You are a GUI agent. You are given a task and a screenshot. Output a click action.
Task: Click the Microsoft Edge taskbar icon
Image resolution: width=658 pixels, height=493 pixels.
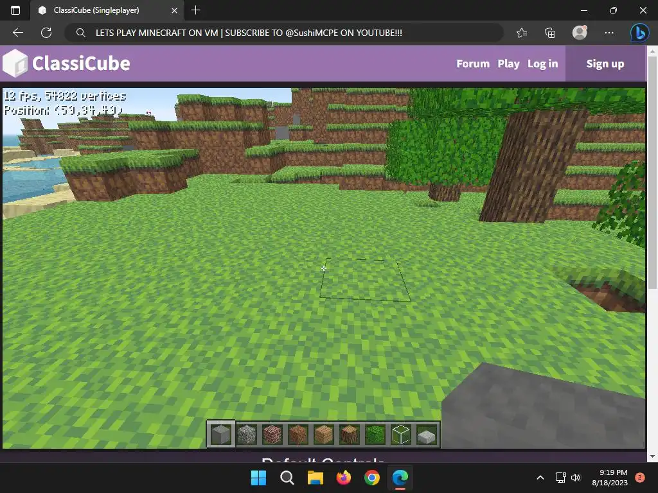coord(400,478)
